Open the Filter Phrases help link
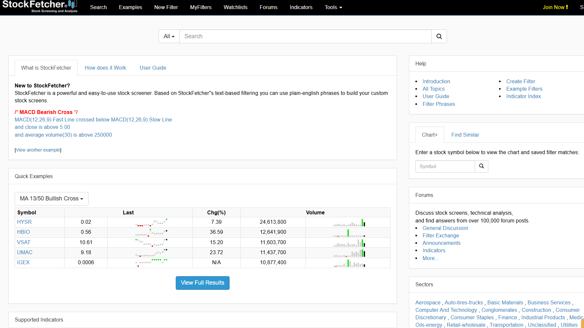This screenshot has height=328, width=584. (439, 104)
